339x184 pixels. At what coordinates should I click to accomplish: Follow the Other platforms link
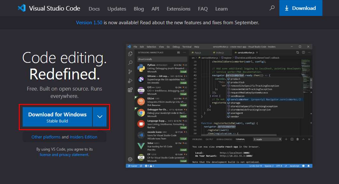click(x=46, y=137)
